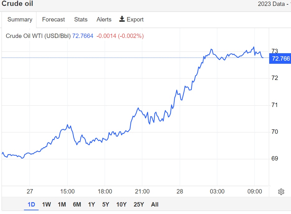291x214 pixels.
Task: Change range to 1Y
Action: pos(92,204)
